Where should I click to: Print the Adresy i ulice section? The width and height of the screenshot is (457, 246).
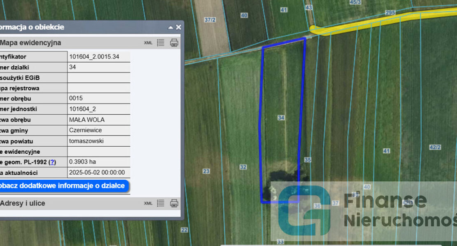174,203
